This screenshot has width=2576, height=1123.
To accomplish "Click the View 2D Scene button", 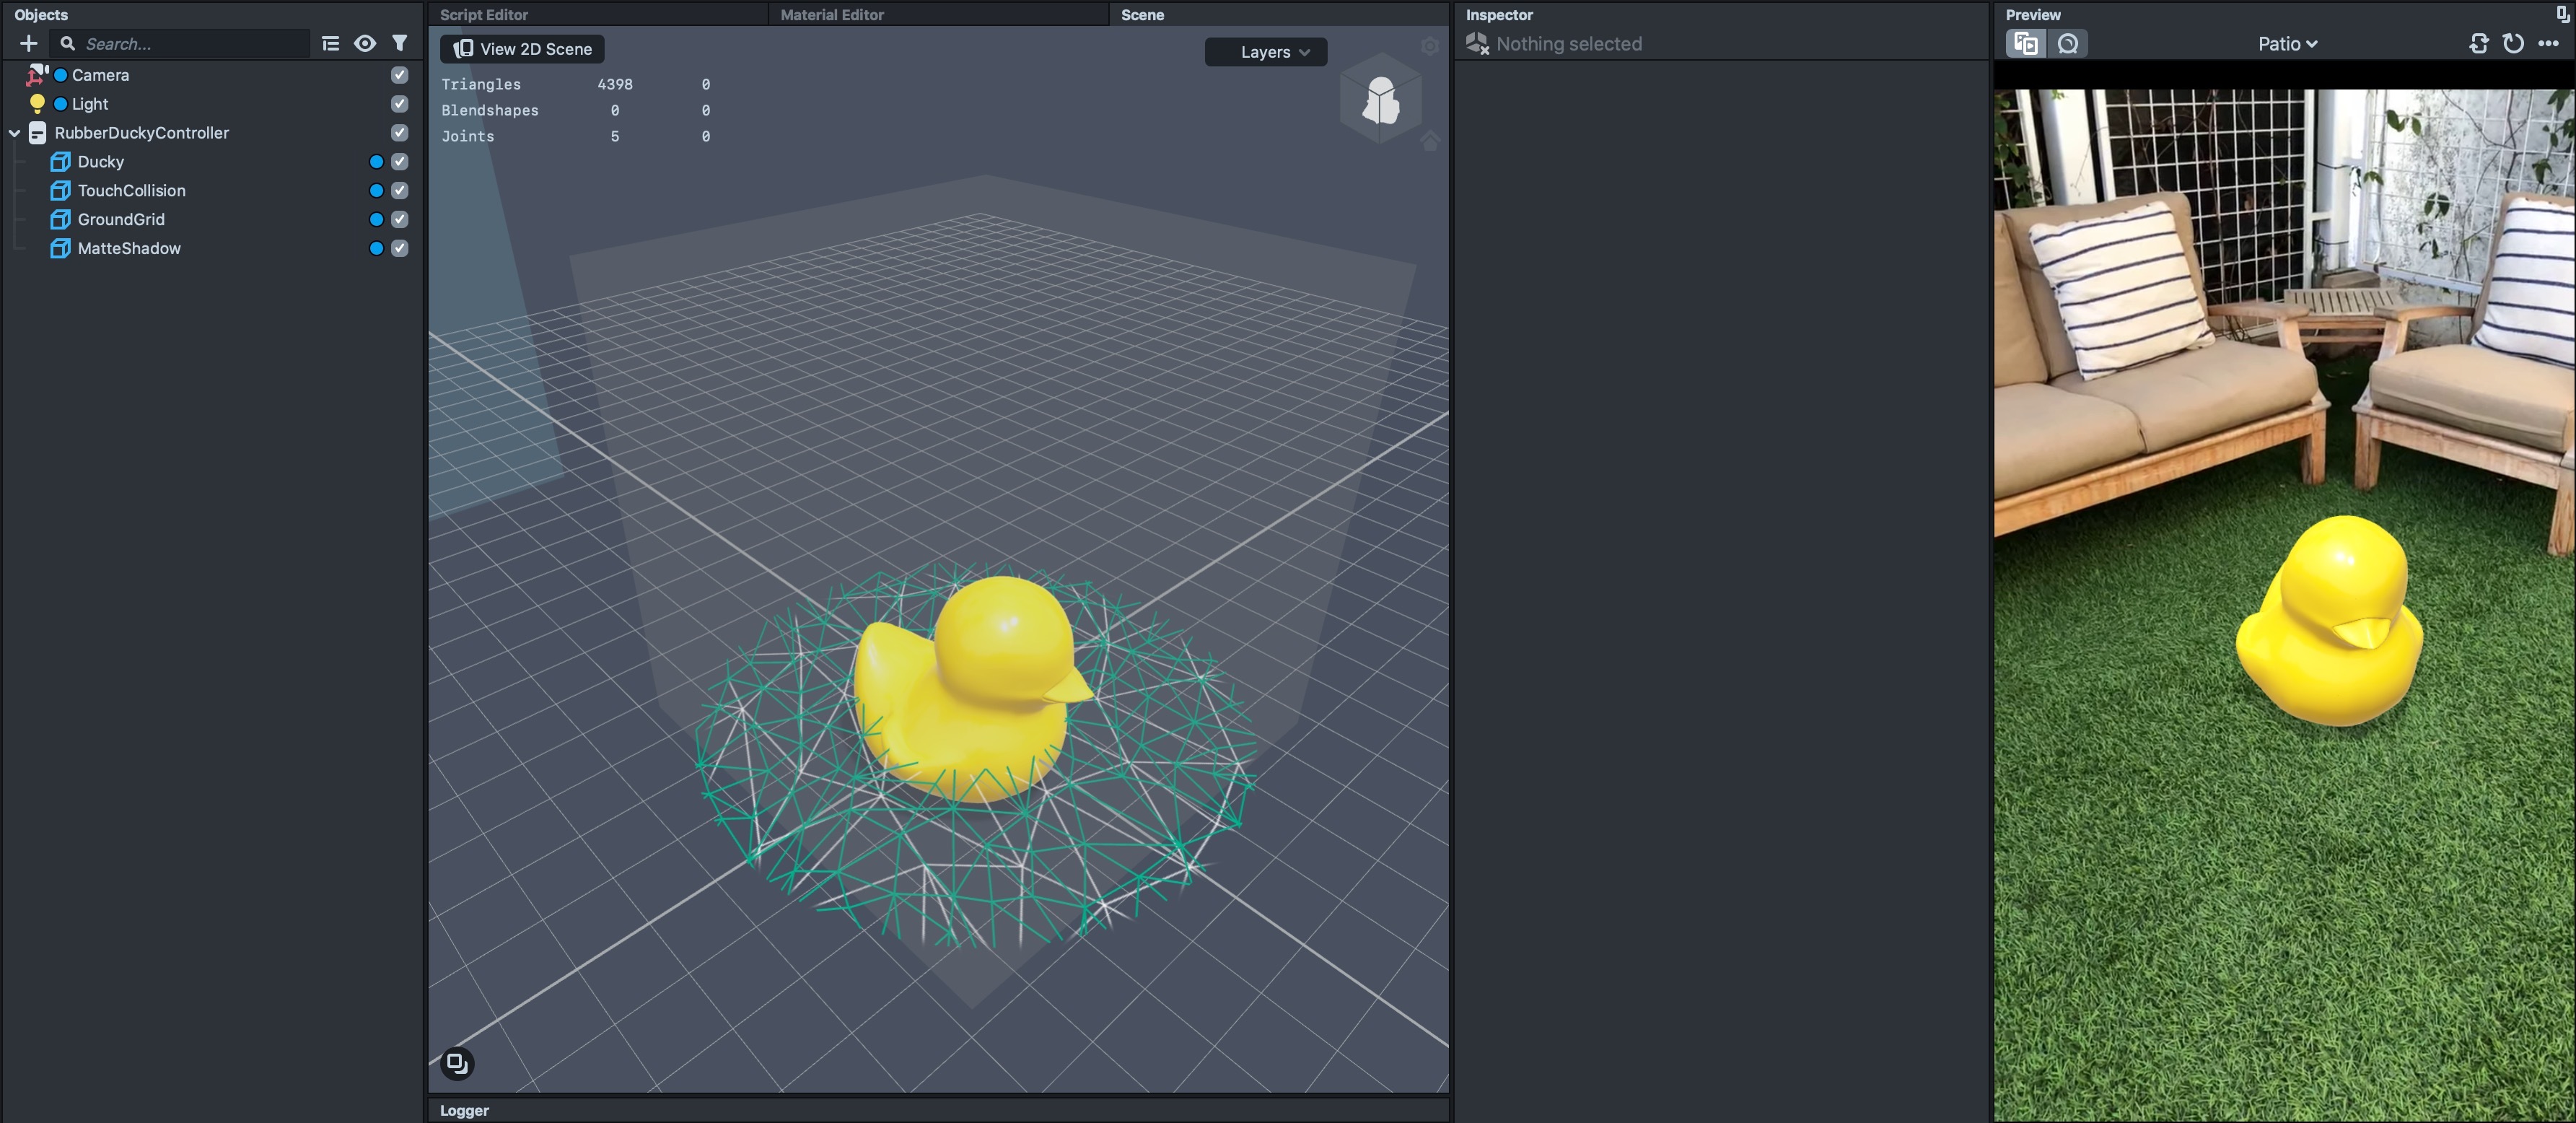I will pyautogui.click(x=522, y=49).
